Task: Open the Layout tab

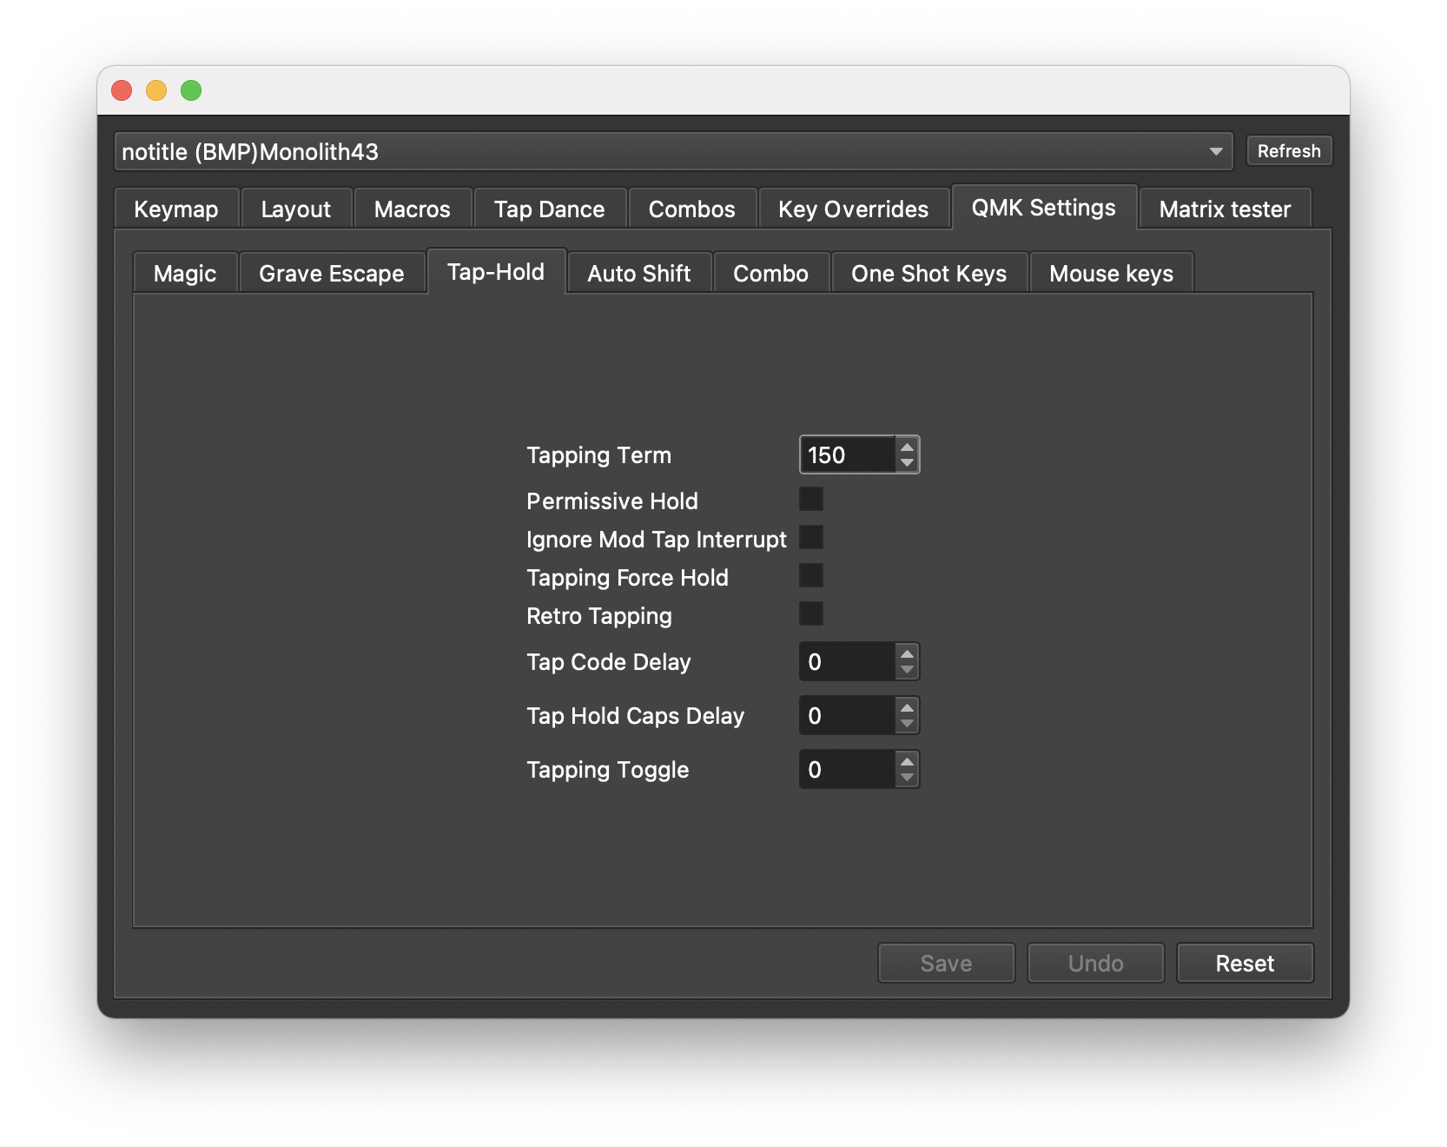Action: click(296, 209)
